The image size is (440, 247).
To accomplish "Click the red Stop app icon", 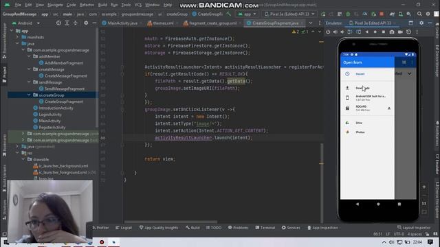I will 382,14.
